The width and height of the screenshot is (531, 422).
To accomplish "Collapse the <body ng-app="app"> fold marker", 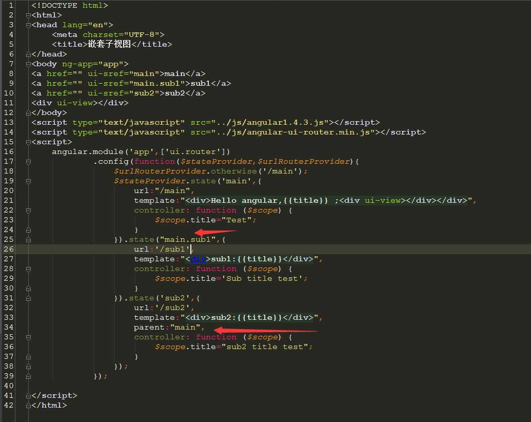I will coord(28,64).
